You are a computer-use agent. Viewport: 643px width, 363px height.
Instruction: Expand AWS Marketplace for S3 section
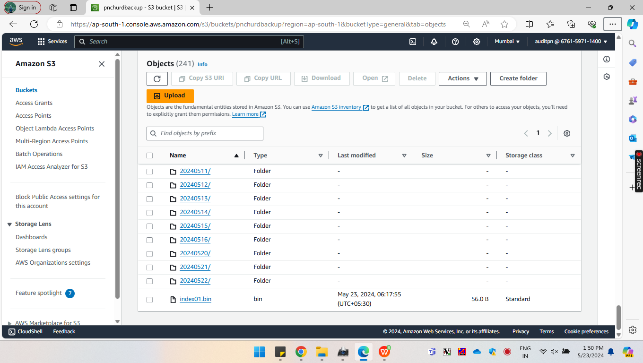10,323
